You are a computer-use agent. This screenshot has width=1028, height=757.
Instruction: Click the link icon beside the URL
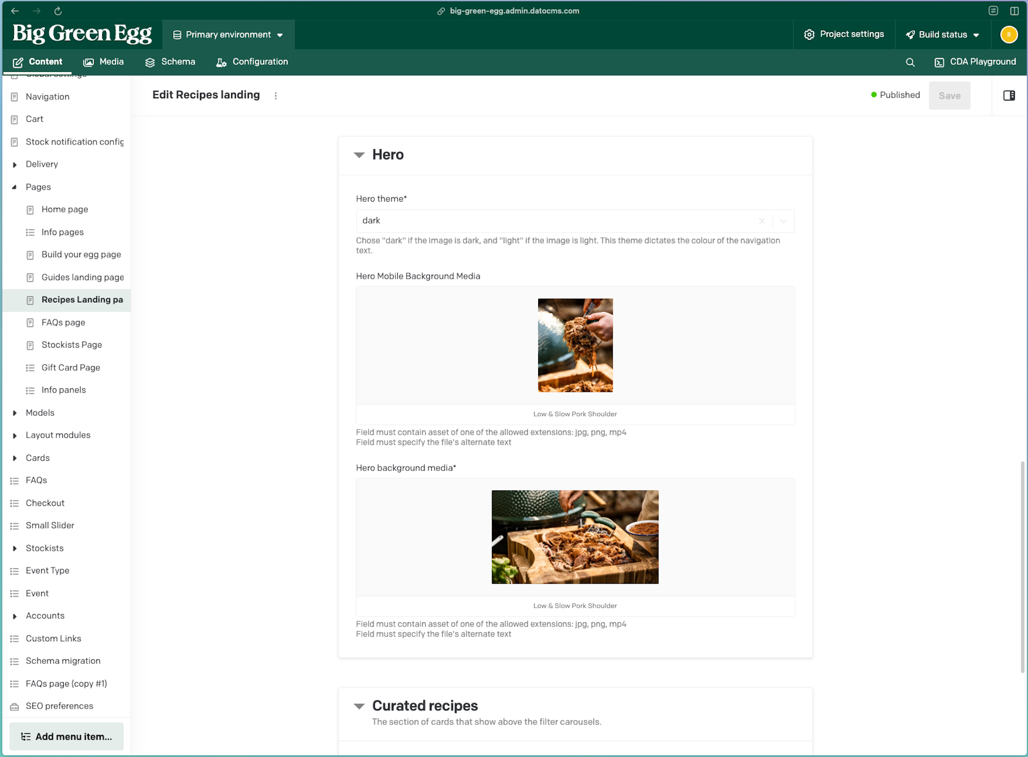(x=441, y=11)
